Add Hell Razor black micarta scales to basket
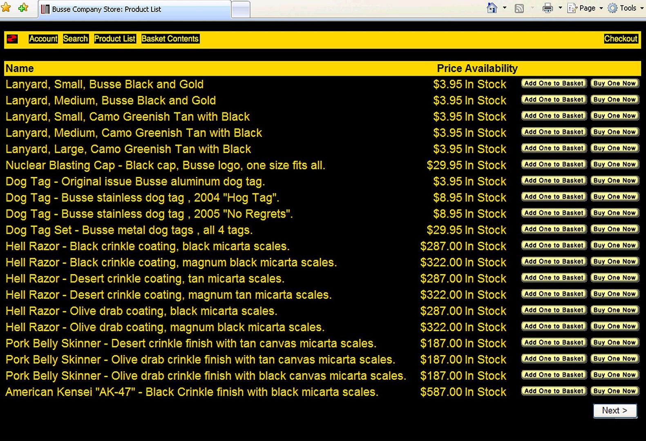This screenshot has width=646, height=441. (554, 245)
